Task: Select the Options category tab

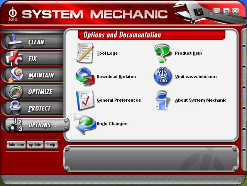Action: tap(39, 125)
